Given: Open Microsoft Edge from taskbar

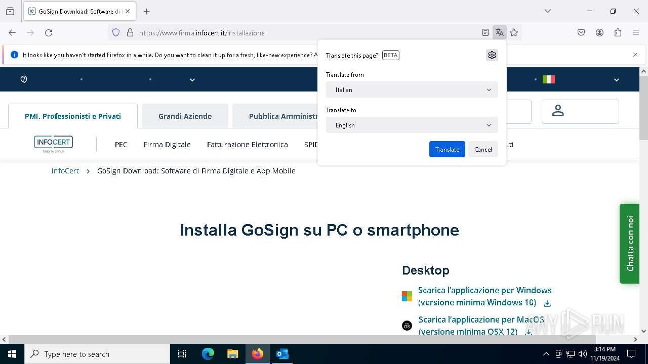Looking at the screenshot, I should [x=208, y=354].
